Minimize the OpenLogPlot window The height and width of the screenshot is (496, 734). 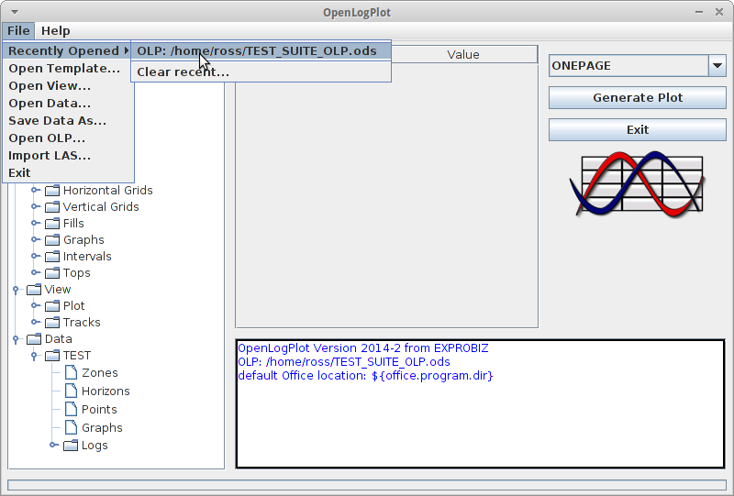(699, 12)
